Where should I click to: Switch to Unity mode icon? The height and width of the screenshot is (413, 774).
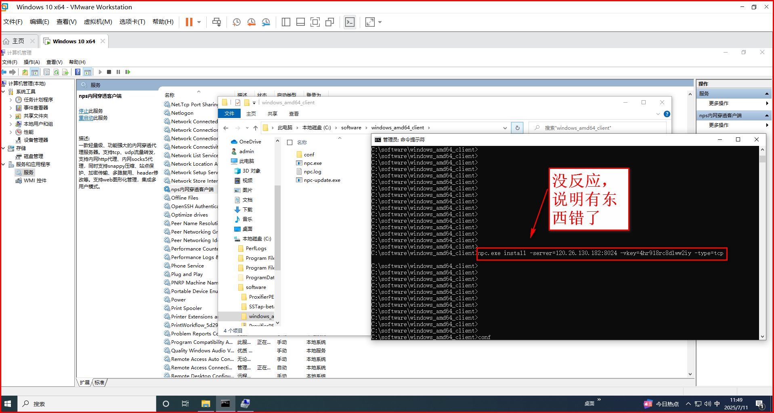point(329,22)
